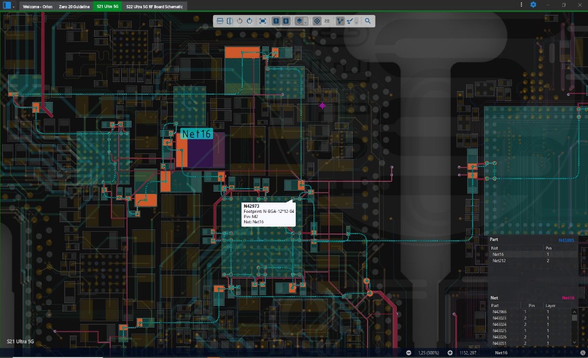This screenshot has height=358, width=588.
Task: Select part N43025 in the Net list
Action: (x=500, y=330)
